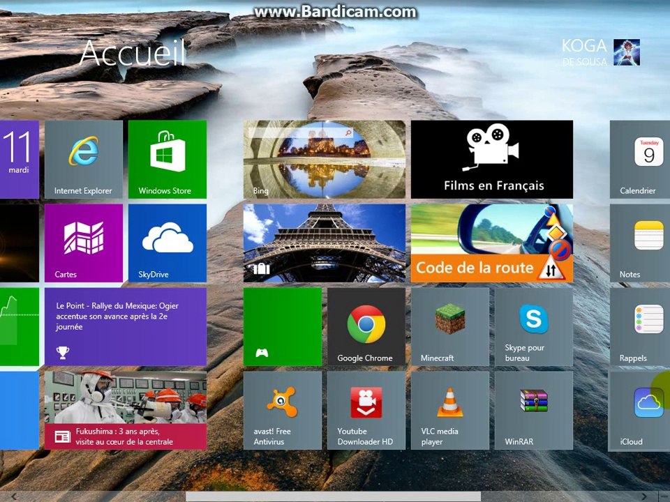Open Youtube Downloader HD
This screenshot has height=502, width=670.
(x=366, y=410)
